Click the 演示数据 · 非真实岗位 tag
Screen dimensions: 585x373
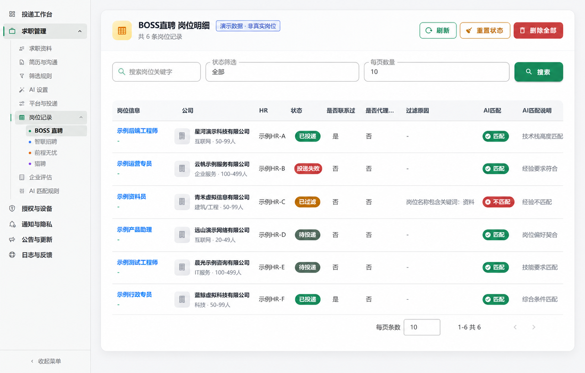coord(248,26)
